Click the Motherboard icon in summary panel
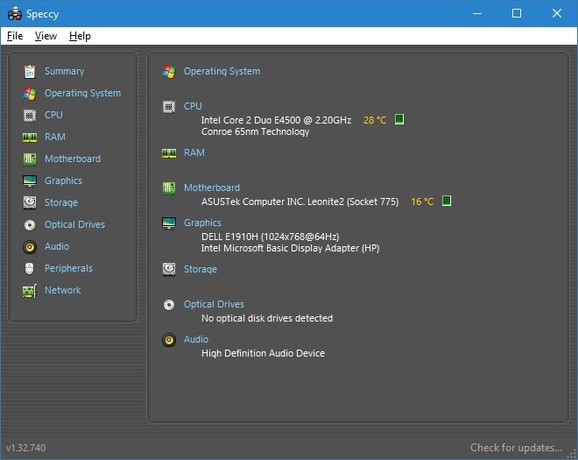The width and height of the screenshot is (578, 460). pos(169,188)
